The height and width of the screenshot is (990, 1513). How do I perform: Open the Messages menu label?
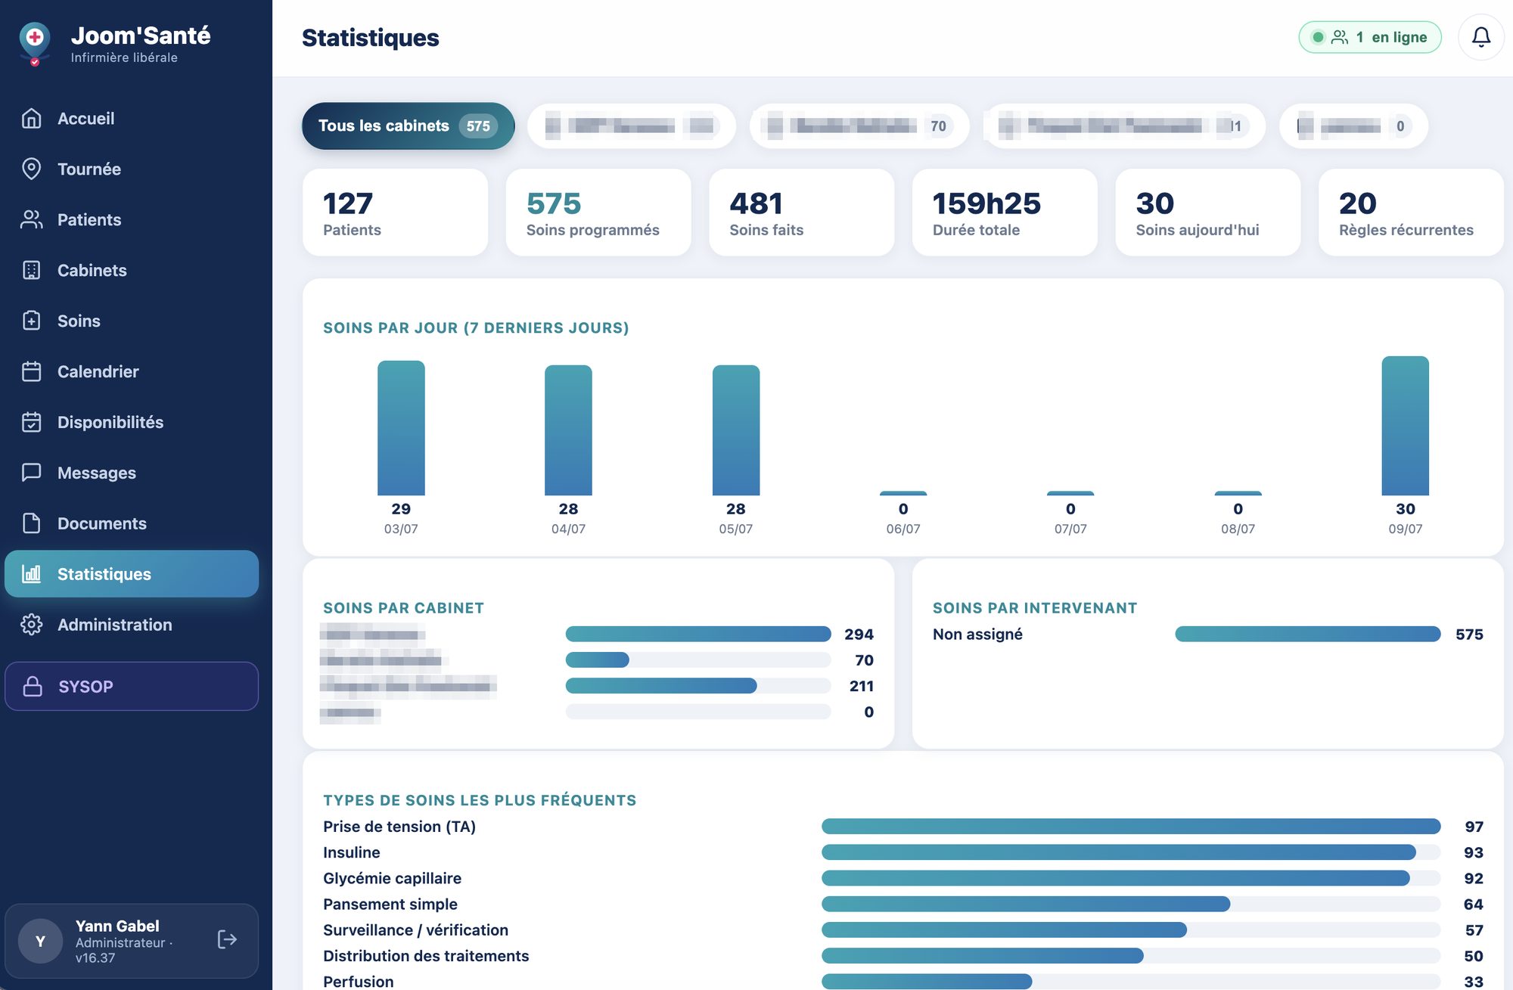point(97,473)
